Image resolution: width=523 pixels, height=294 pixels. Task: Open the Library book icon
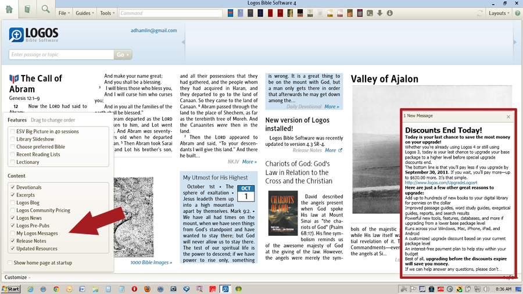[27, 9]
